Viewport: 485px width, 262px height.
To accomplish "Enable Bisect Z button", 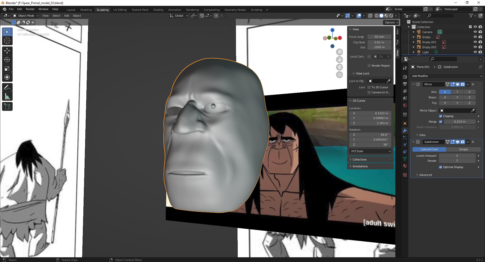I will (x=469, y=97).
